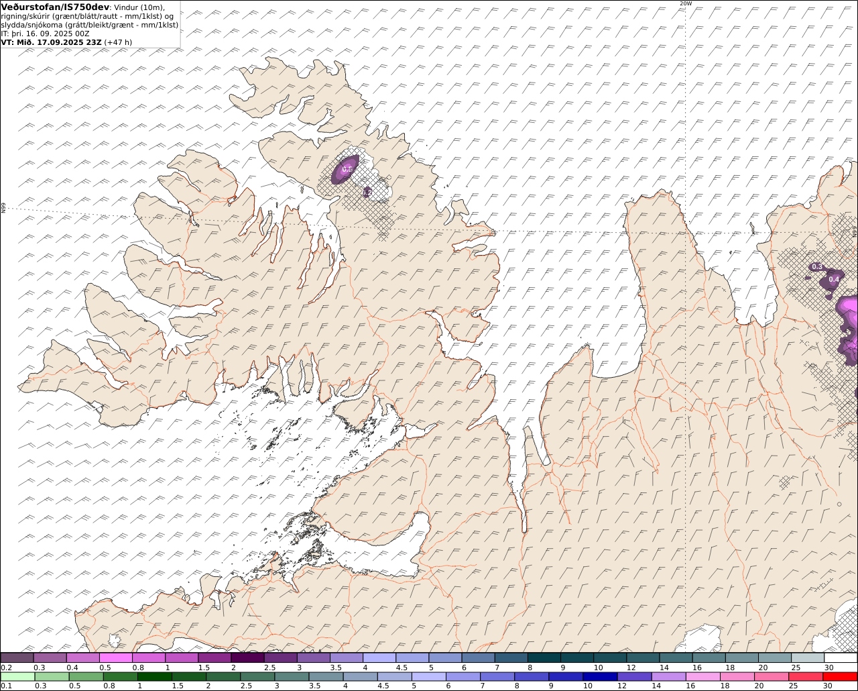Click the 'Vindur (10m)' text in the legend box
Image resolution: width=858 pixels, height=691 pixels.
pos(139,7)
